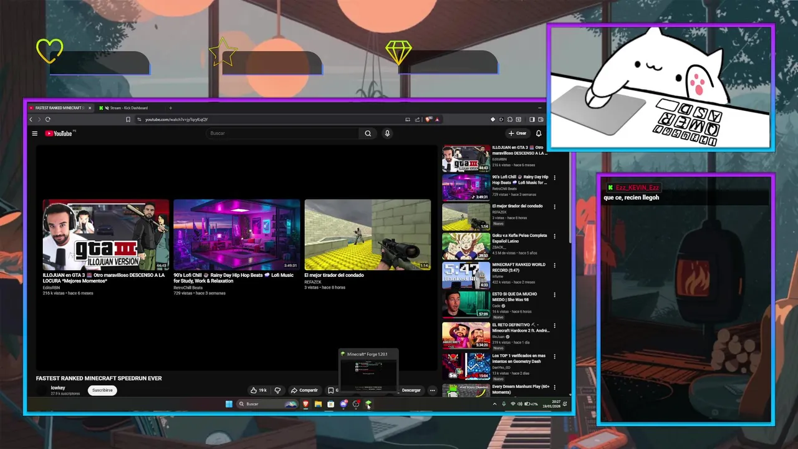The height and width of the screenshot is (449, 798).
Task: Go back with the browser back arrow
Action: click(x=31, y=119)
